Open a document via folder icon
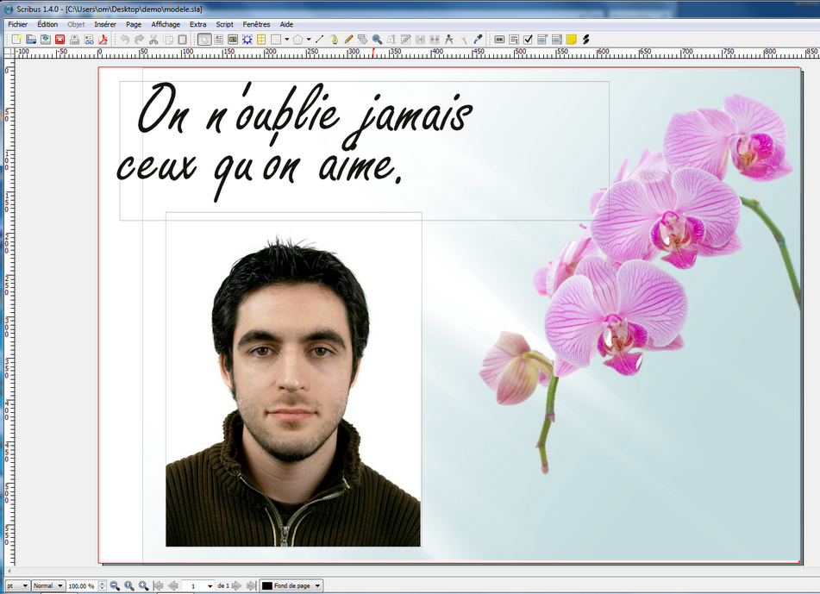The width and height of the screenshot is (820, 594). tap(31, 39)
